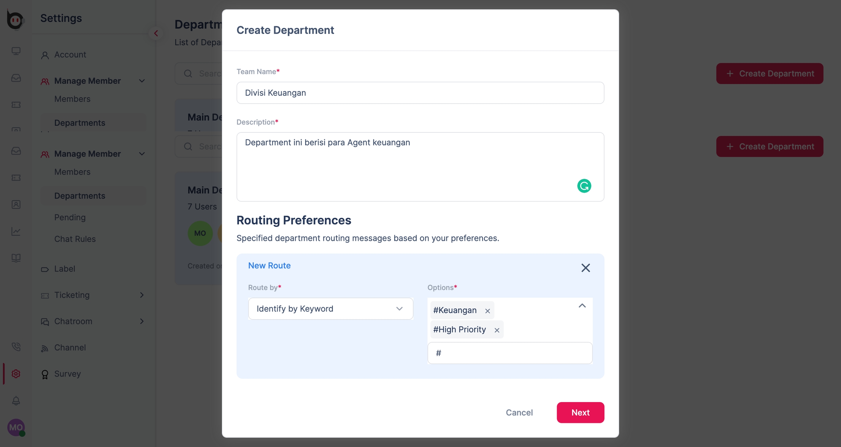Viewport: 841px width, 447px height.
Task: Open the analytics chart icon
Action: pos(16,231)
